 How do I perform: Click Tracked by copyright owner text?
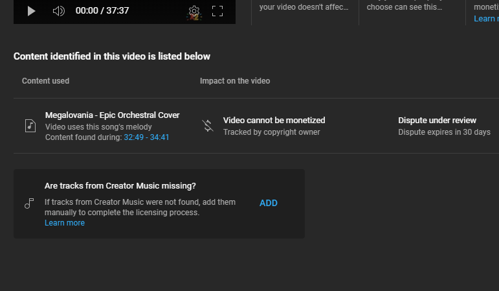click(x=271, y=132)
